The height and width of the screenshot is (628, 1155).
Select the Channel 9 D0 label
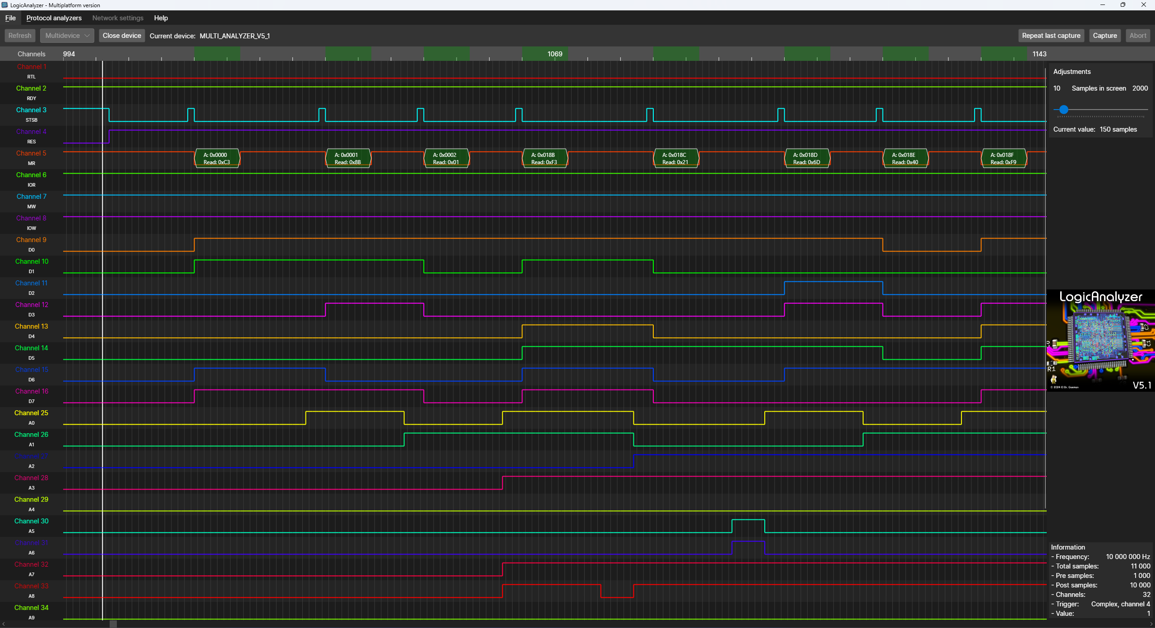pos(32,244)
